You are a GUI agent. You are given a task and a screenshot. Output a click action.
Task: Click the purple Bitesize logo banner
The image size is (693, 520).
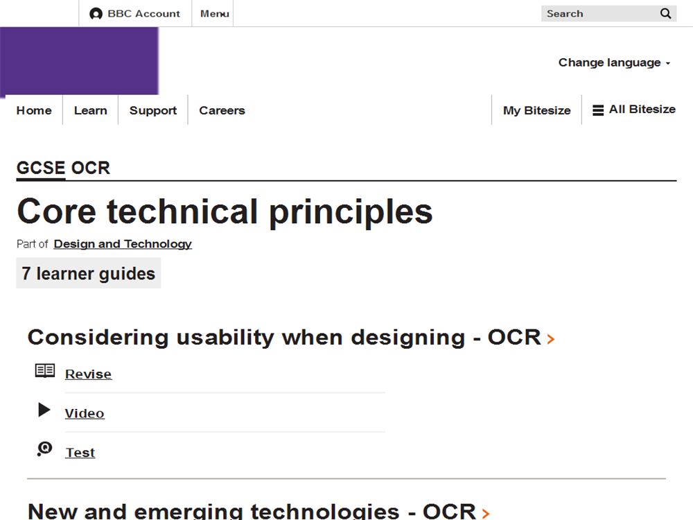pos(79,61)
